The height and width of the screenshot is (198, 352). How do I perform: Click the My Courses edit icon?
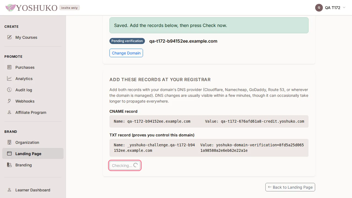tap(9, 37)
